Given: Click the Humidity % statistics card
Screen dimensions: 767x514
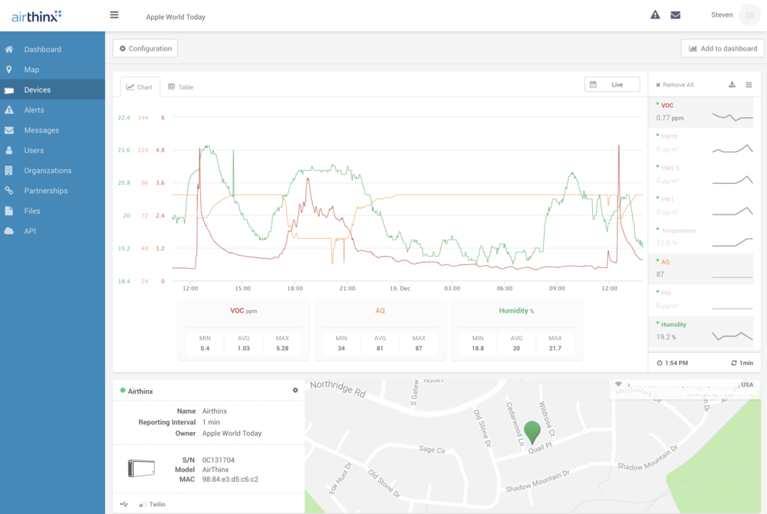Looking at the screenshot, I should click(516, 330).
